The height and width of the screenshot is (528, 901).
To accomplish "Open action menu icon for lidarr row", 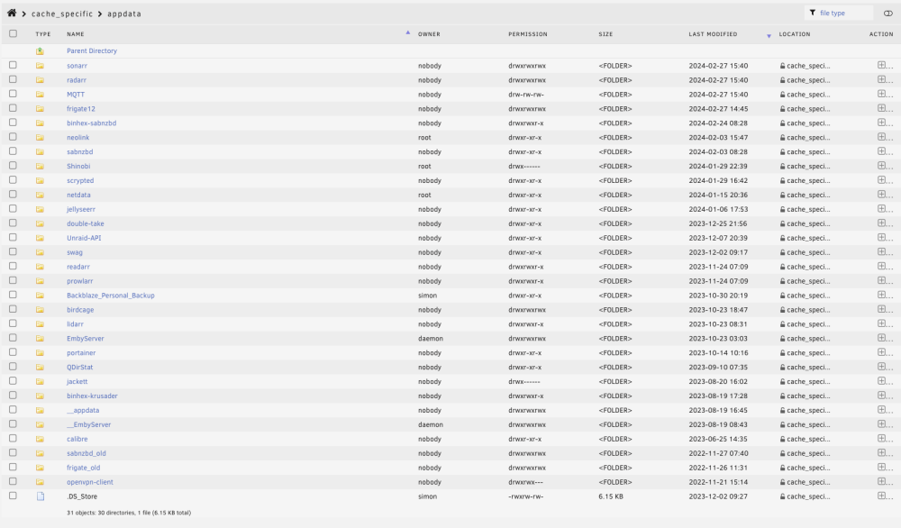I will [881, 323].
